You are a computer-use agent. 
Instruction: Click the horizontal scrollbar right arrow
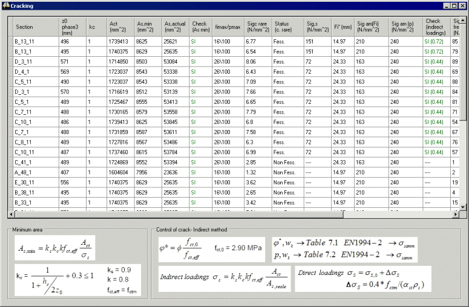click(x=455, y=215)
